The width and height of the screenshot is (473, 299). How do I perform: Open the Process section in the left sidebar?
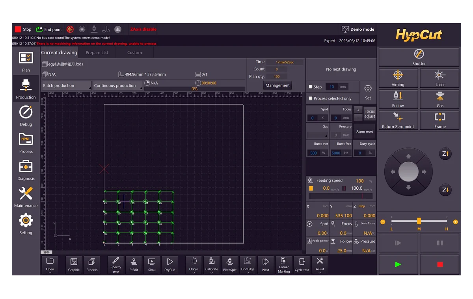click(x=26, y=142)
